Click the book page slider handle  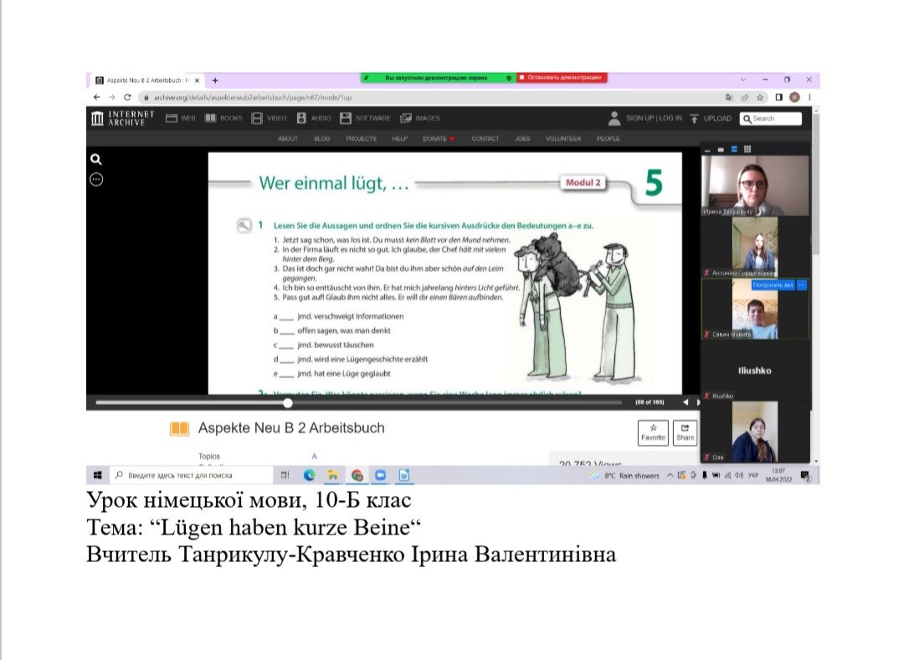288,403
